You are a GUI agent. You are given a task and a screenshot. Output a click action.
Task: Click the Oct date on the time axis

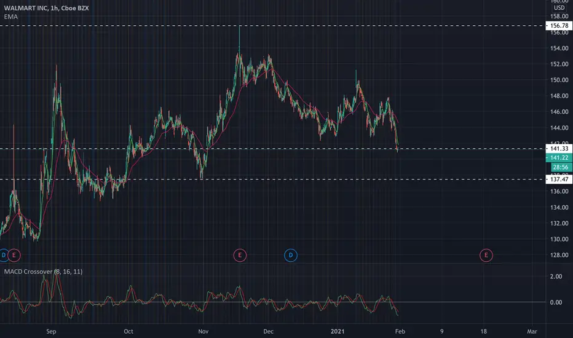tap(128, 331)
